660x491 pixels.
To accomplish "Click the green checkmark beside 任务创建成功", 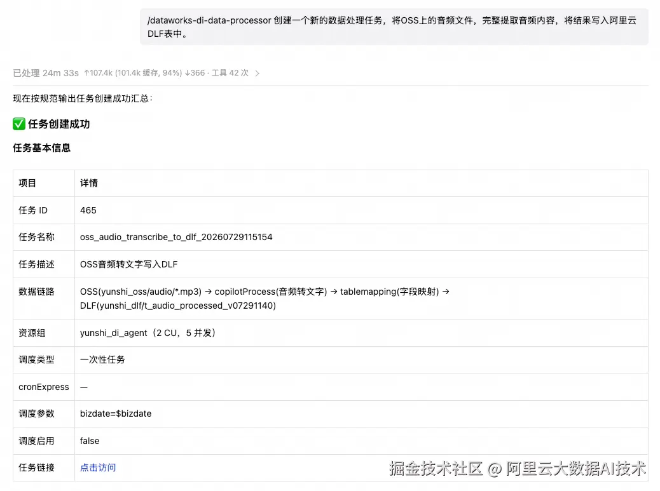I will coord(19,124).
